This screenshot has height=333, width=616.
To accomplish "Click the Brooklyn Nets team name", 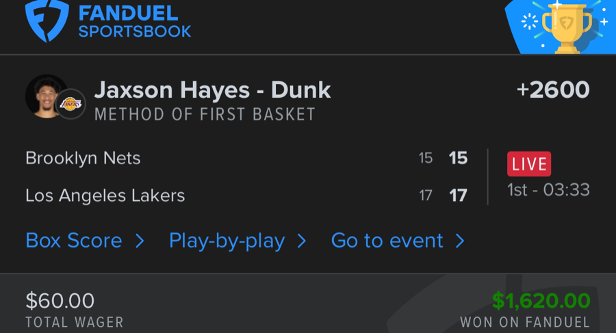I will coord(83,158).
